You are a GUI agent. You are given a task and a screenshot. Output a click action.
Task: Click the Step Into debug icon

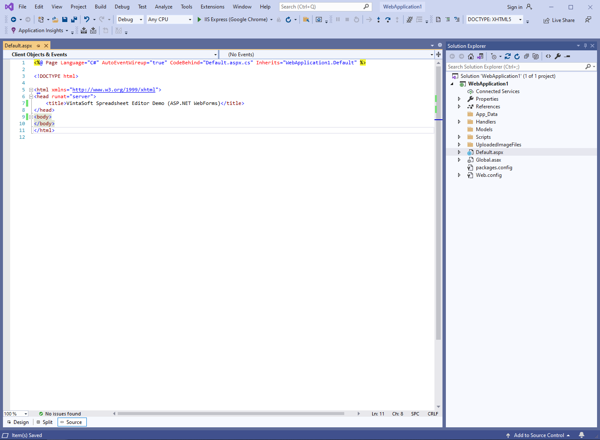tap(379, 19)
